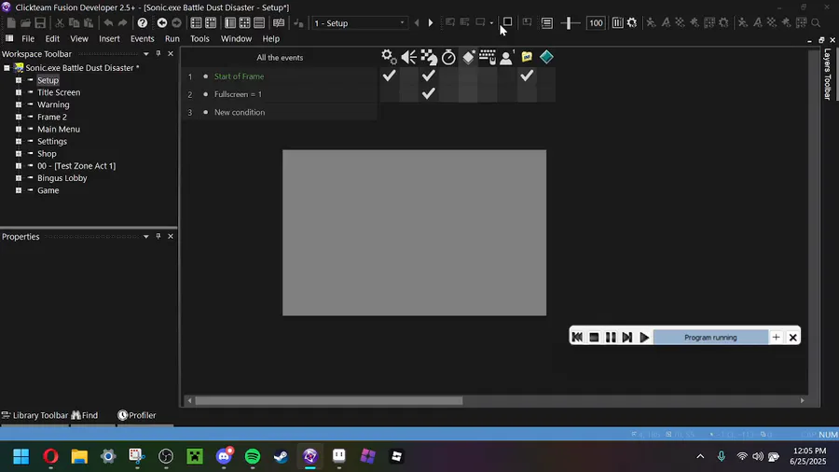Open the File menu
Screen dimensions: 839x472
28,38
